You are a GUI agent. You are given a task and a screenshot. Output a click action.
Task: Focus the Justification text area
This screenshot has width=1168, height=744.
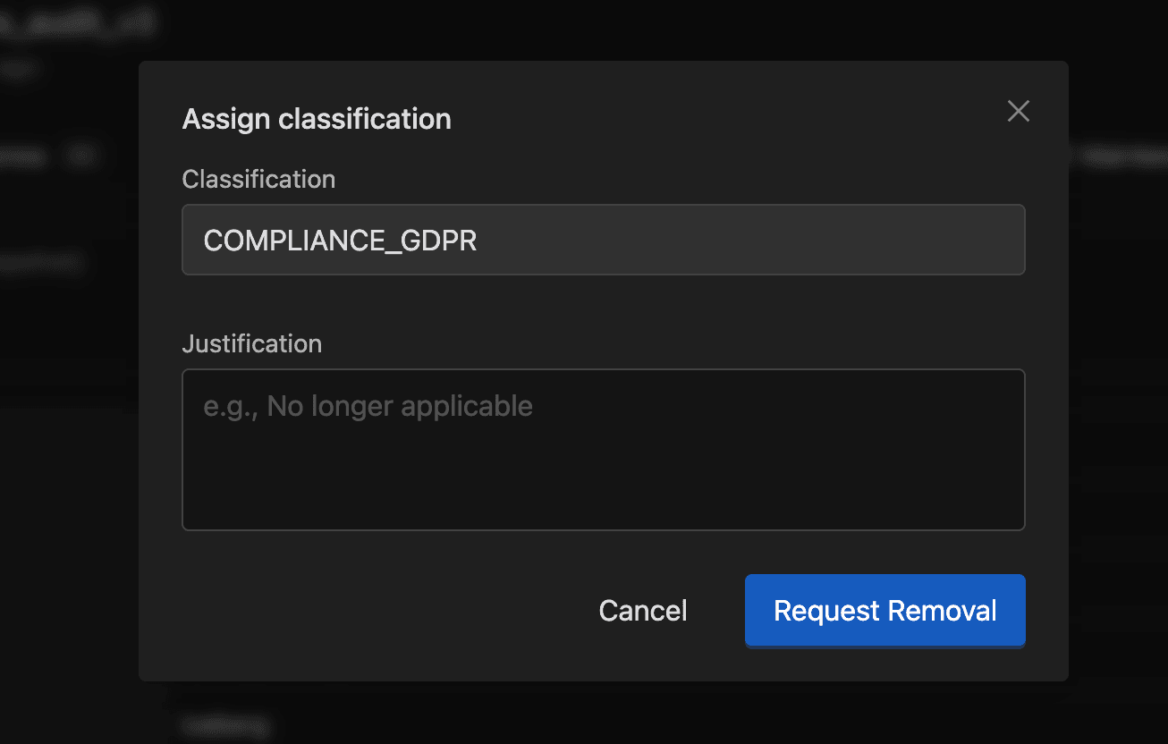point(603,449)
